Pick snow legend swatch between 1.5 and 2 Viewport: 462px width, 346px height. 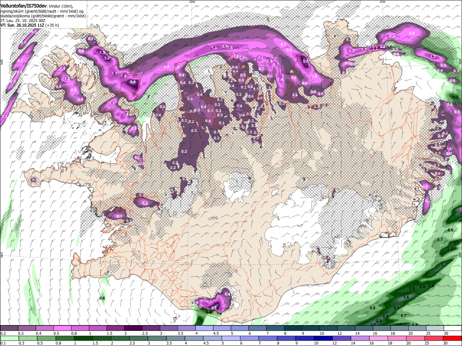pos(115,328)
